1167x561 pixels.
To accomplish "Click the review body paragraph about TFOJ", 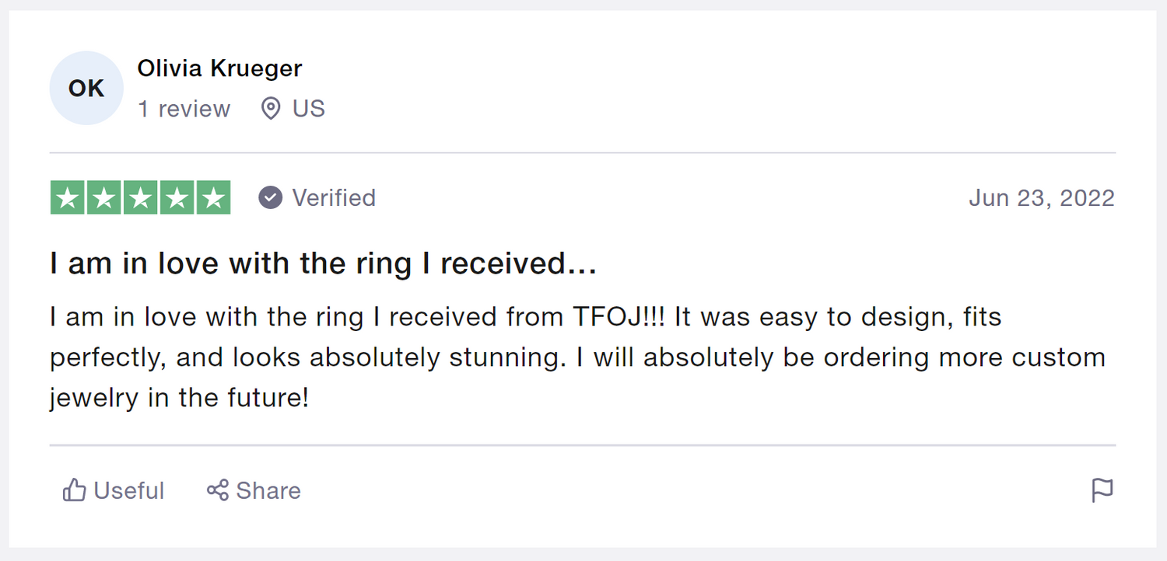I will tap(576, 357).
